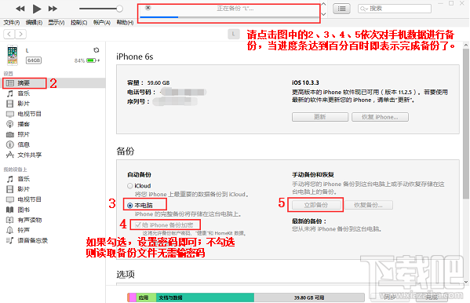Screen dimensions: 470x303
Task: Click the device button labeled L
Action: click(234, 35)
